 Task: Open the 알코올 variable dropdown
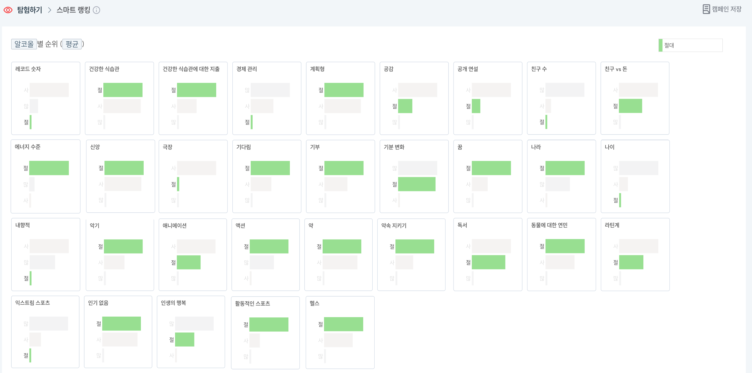24,44
